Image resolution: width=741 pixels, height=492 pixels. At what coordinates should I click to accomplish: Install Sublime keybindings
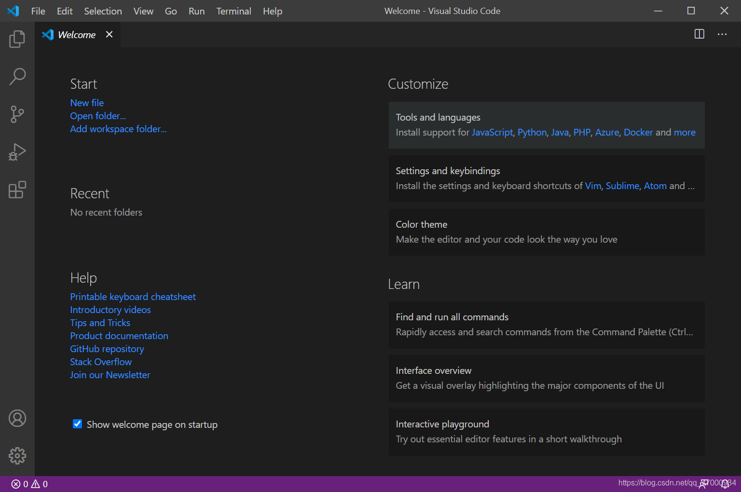pyautogui.click(x=622, y=186)
